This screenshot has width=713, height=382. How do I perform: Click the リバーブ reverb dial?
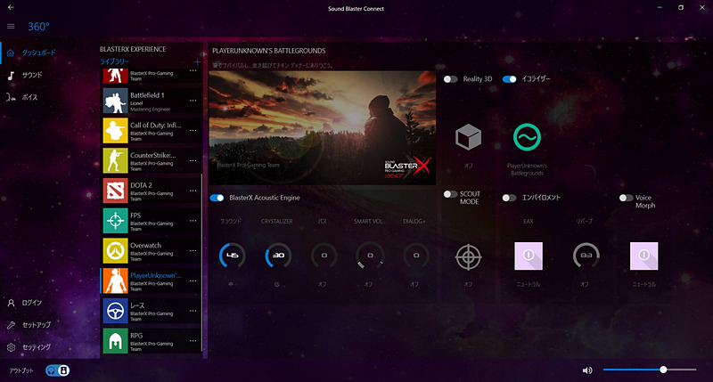586,256
